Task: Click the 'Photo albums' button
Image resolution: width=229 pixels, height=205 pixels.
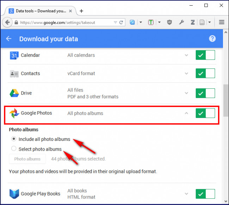Action: pos(27,159)
